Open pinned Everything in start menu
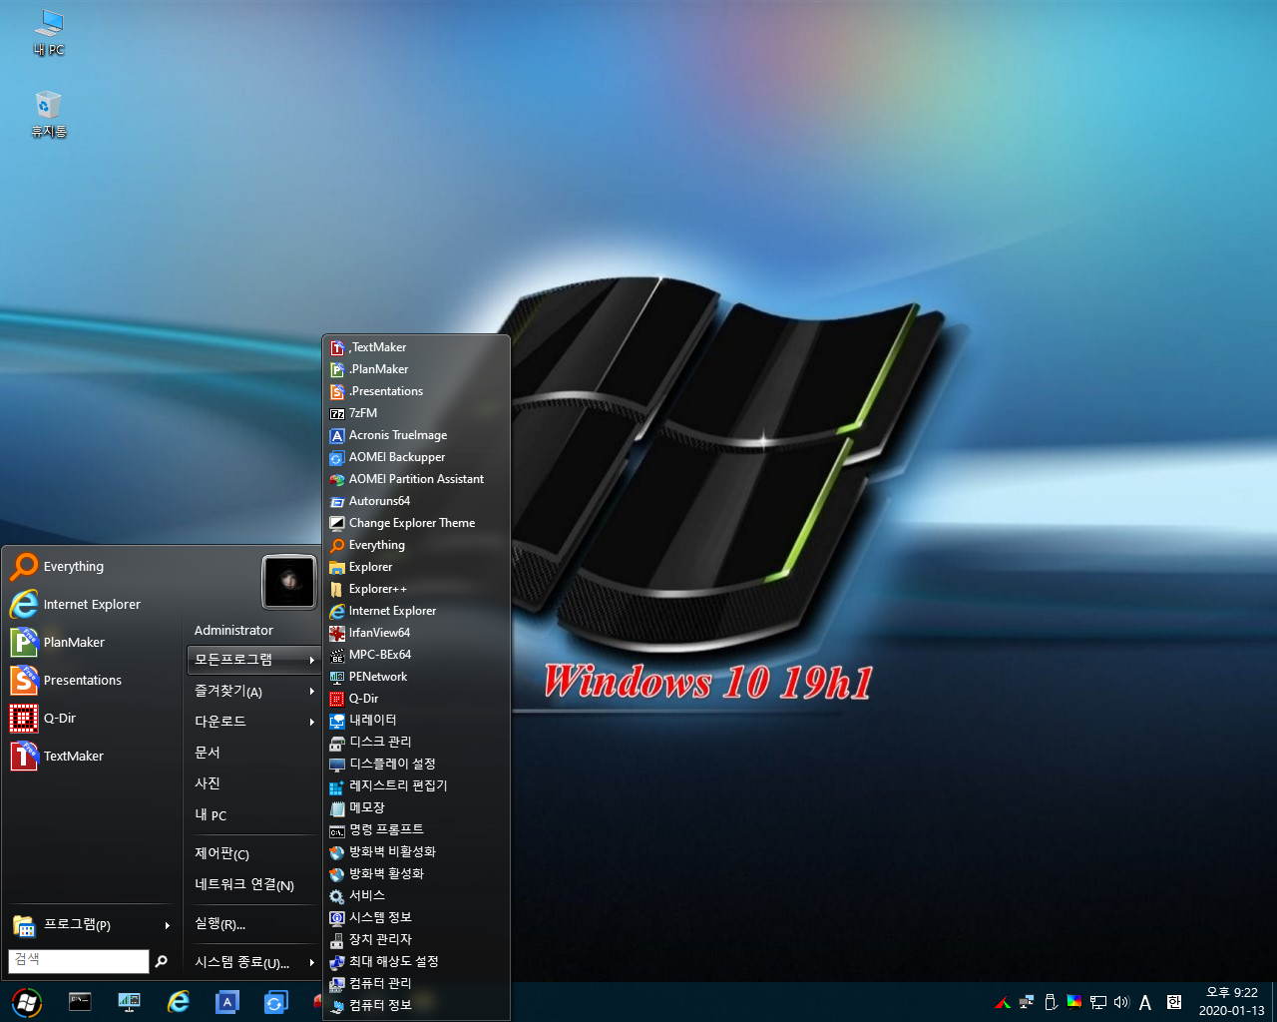The image size is (1277, 1022). point(93,567)
